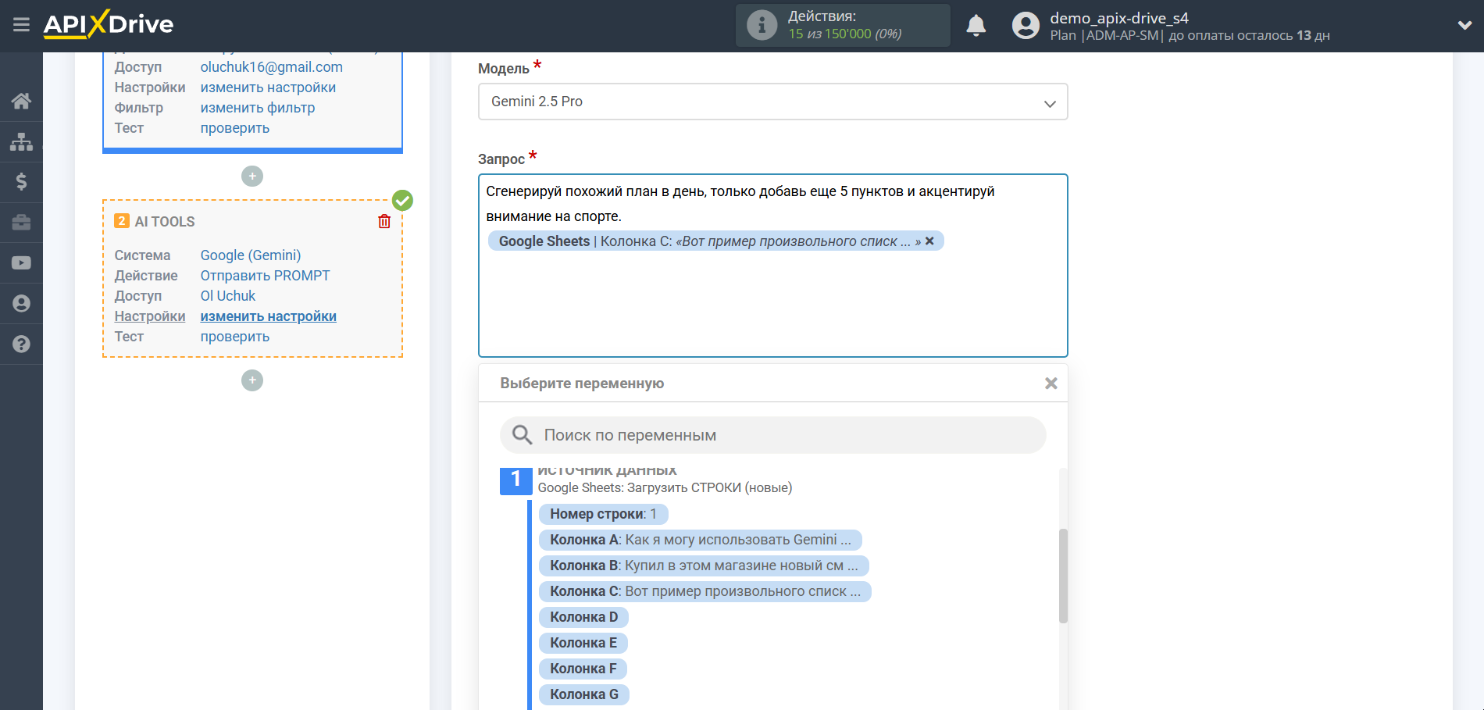This screenshot has height=710, width=1484.
Task: Open the hamburger menu in the header
Action: tap(21, 25)
